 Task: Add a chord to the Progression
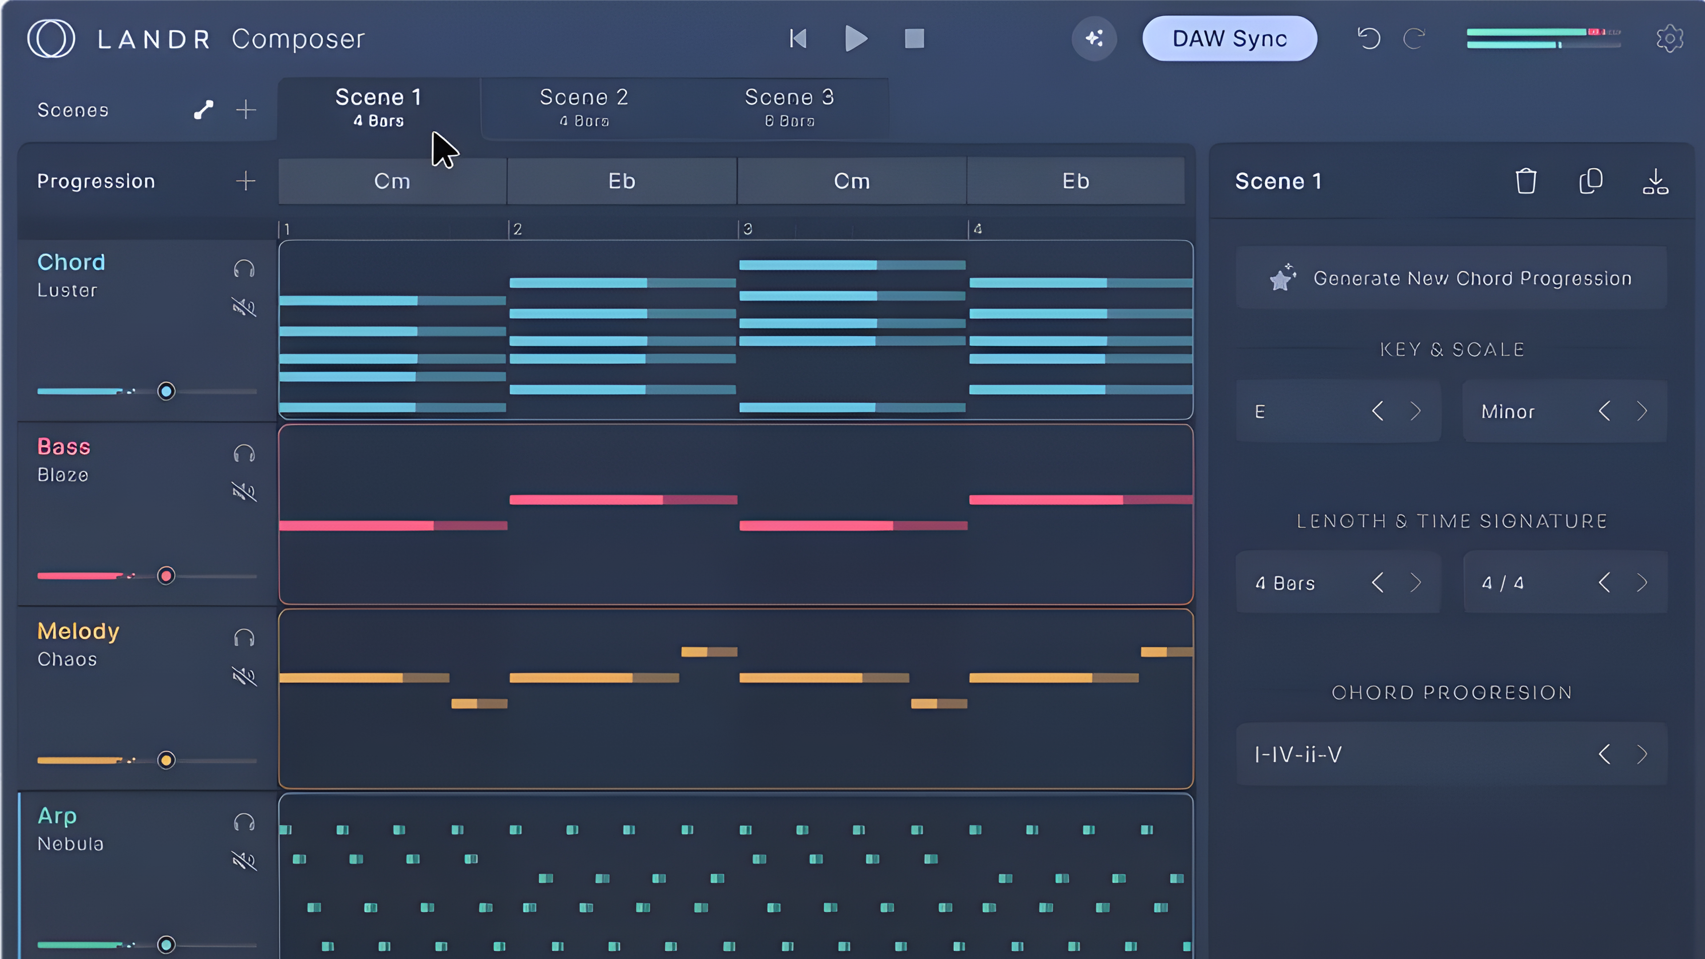246,181
